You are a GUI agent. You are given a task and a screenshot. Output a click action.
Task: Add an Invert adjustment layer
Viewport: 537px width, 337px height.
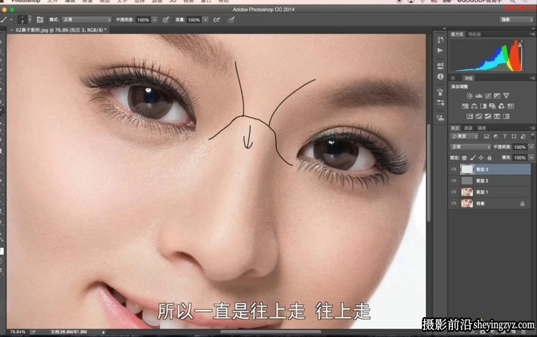coord(470,117)
